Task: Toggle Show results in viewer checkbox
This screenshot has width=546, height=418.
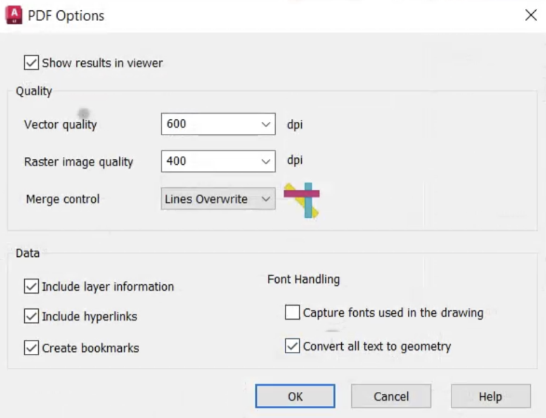Action: 32,62
